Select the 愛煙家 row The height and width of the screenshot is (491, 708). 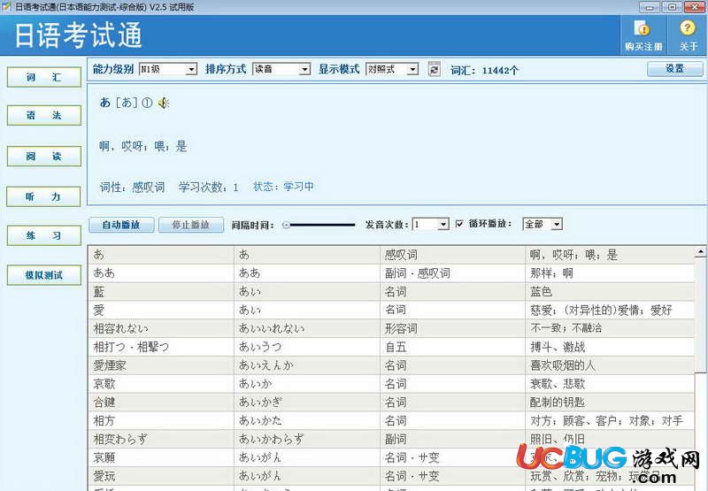click(x=391, y=365)
